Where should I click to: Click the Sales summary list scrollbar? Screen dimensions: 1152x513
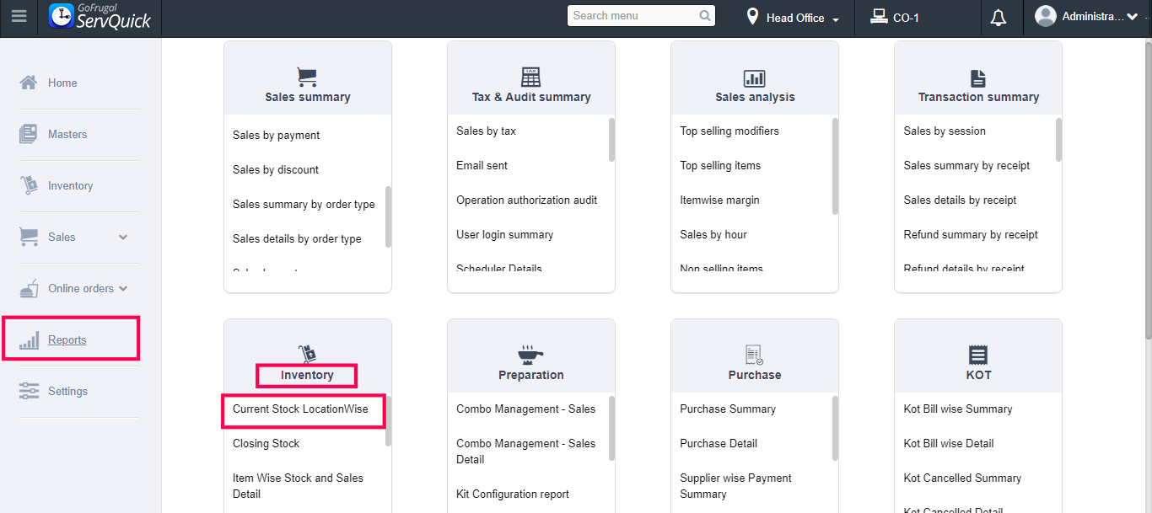click(388, 216)
